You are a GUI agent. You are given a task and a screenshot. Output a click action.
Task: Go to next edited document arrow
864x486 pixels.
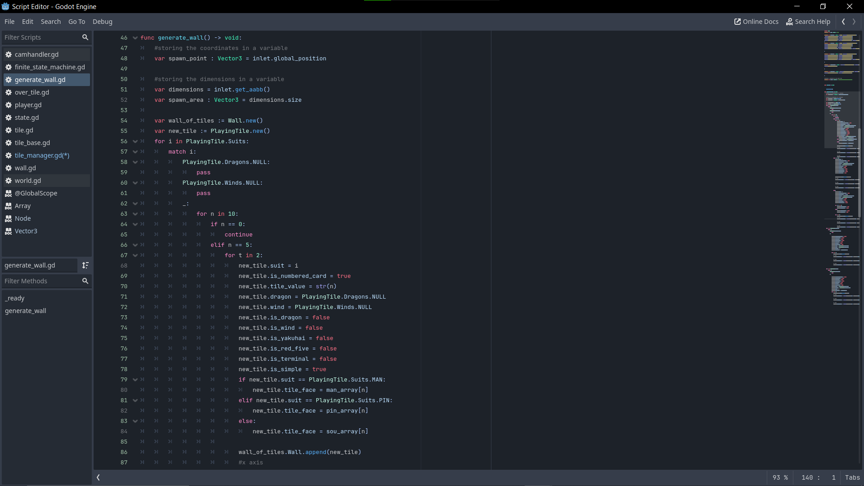854,22
